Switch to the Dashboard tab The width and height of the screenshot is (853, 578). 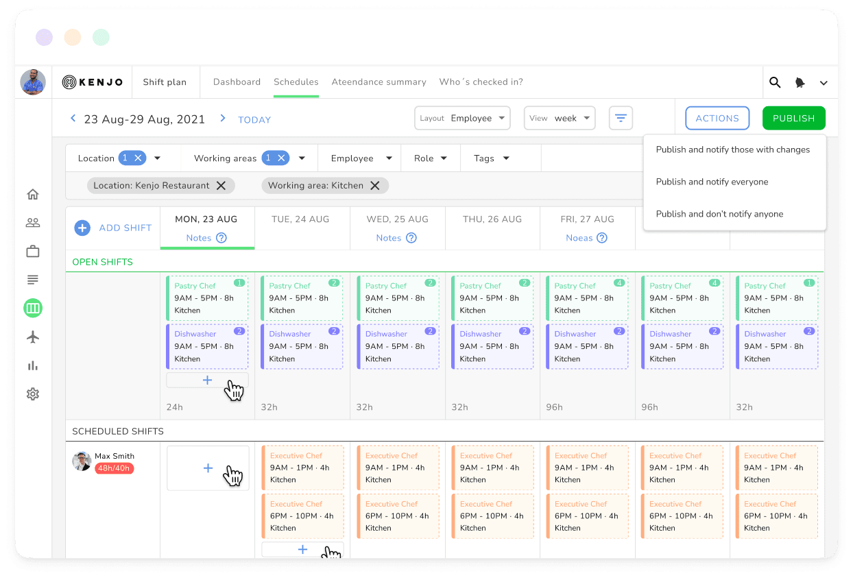point(237,82)
